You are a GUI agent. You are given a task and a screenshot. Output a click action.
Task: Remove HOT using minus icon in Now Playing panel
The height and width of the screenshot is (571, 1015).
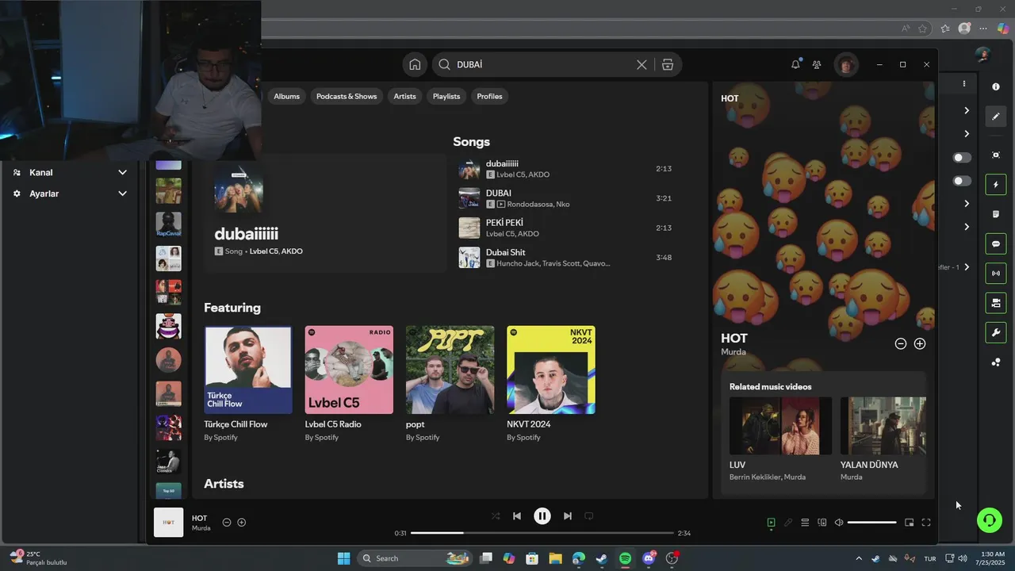tap(901, 343)
